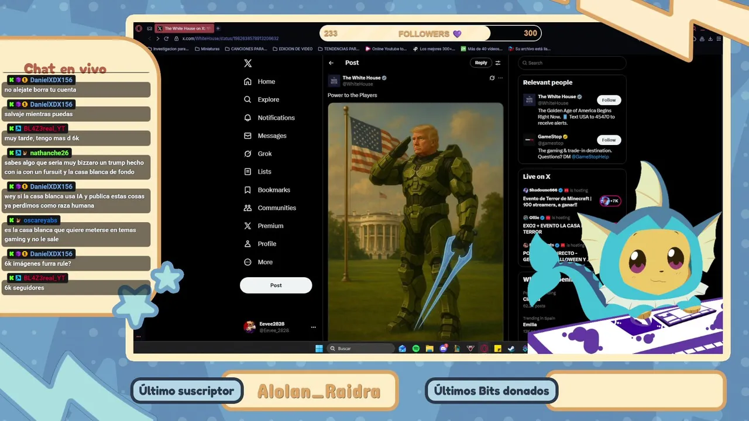Viewport: 749px width, 421px height.
Task: Click the +7K listeners badge
Action: [x=610, y=201]
